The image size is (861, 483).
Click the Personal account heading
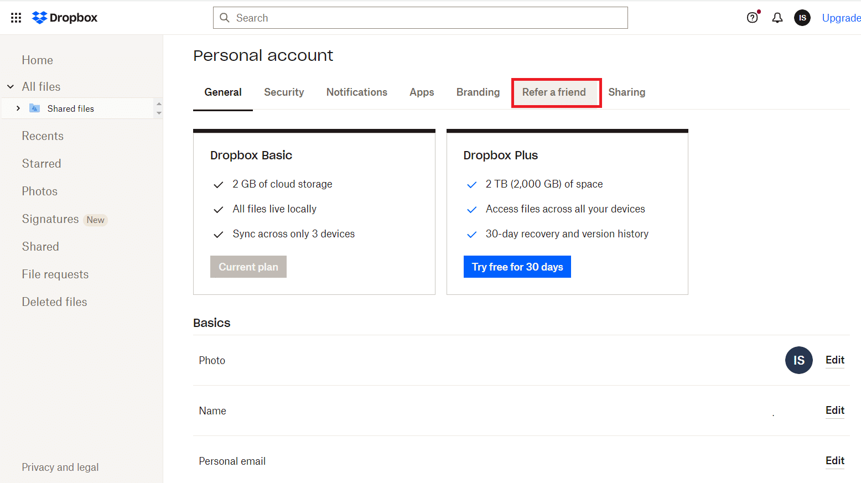263,56
